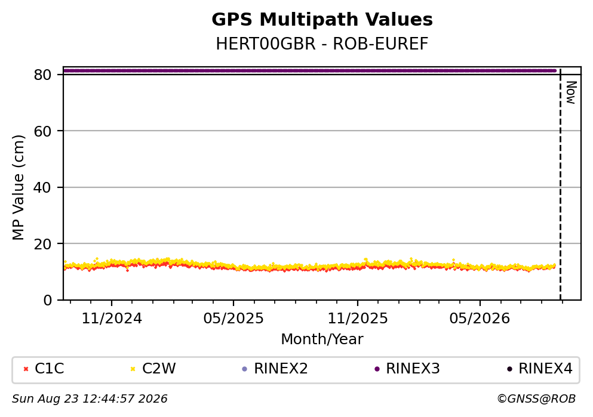Select the RINEX4 legend label
This screenshot has height=417, width=593.
pos(546,369)
